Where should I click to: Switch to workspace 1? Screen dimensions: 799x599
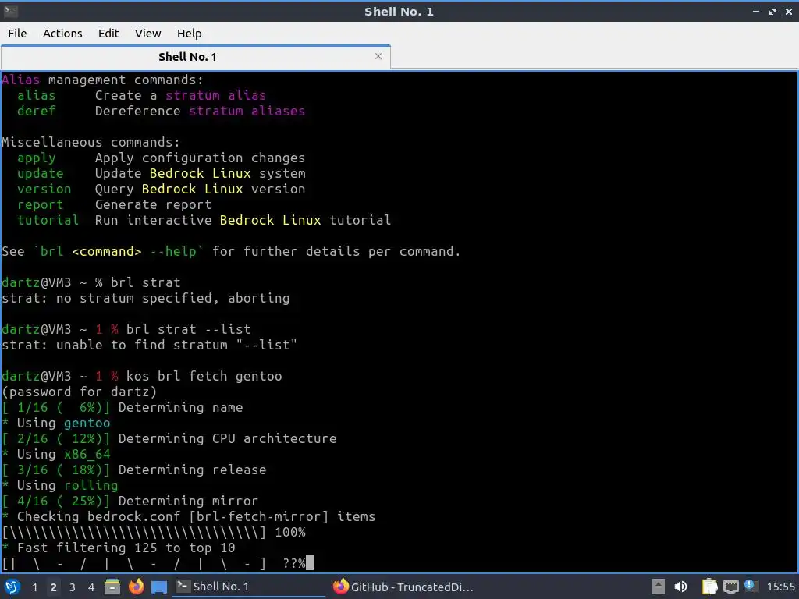[x=34, y=587]
